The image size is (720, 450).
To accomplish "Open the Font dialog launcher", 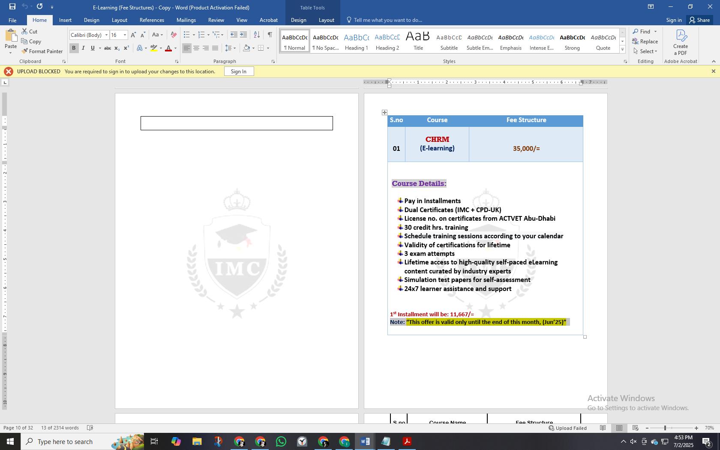I will 177,62.
